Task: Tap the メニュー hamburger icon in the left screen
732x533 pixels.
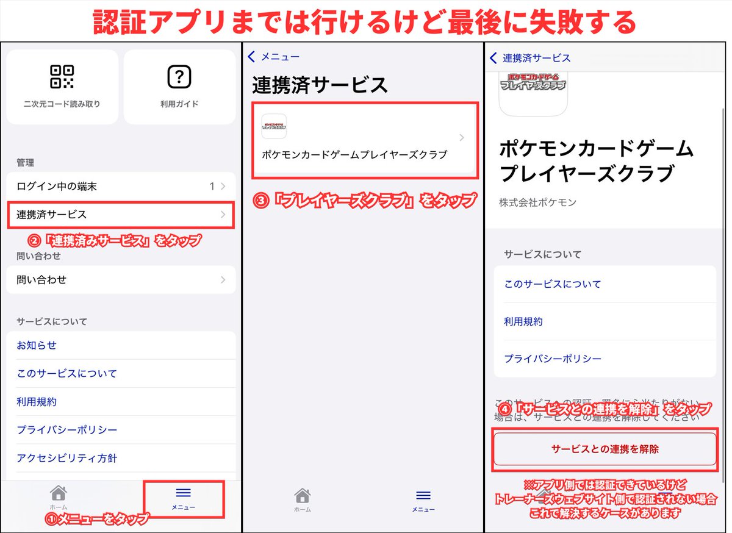Action: pos(184,493)
